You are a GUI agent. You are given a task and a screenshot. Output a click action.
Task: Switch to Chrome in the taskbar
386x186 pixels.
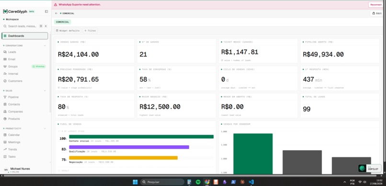207,182
